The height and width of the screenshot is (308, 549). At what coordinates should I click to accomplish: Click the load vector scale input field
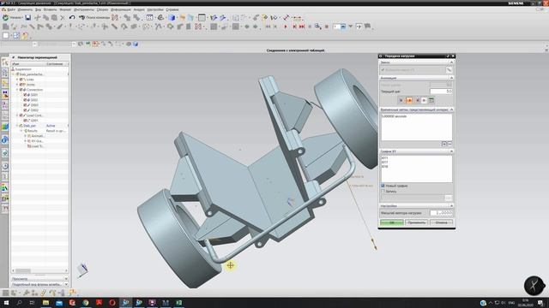(x=441, y=213)
